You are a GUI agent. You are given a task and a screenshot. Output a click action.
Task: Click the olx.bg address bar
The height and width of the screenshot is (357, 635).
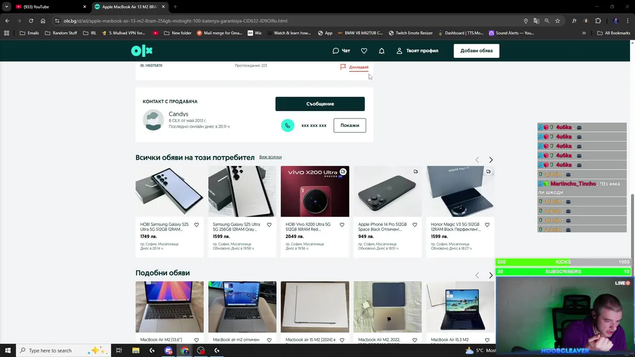point(288,21)
